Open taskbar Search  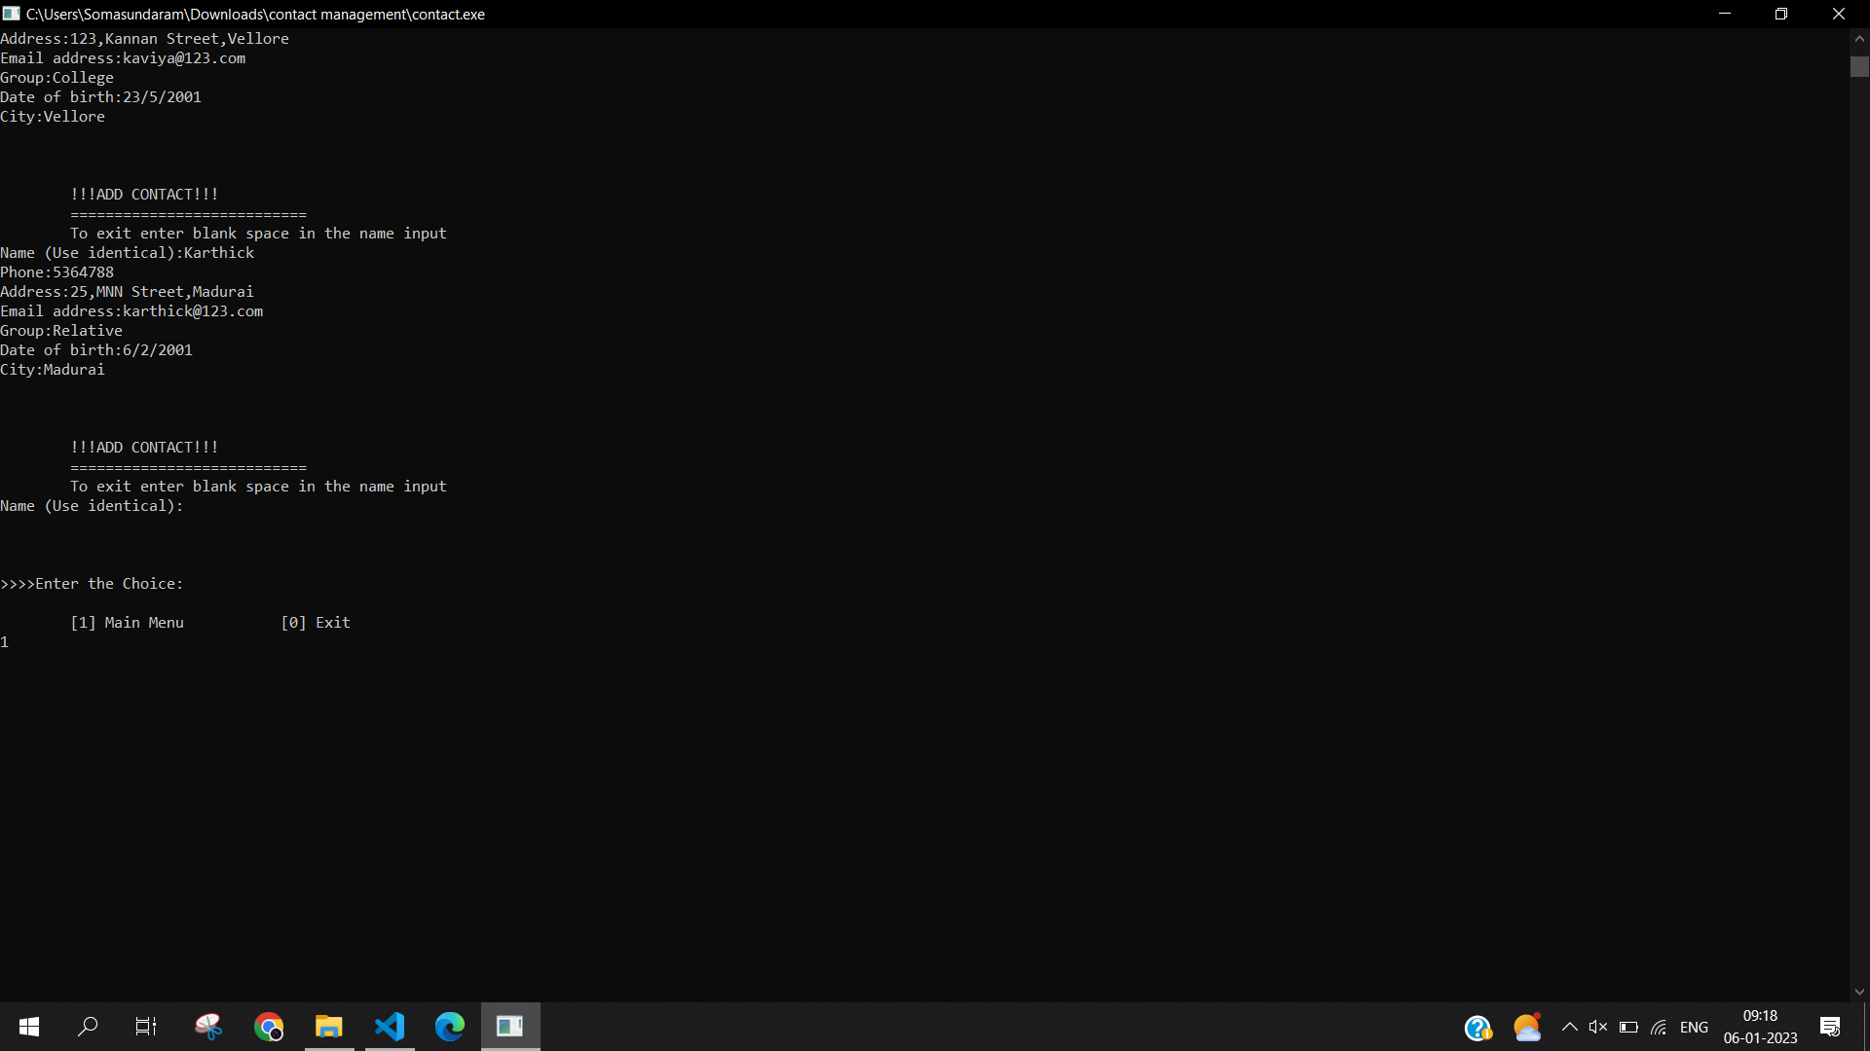coord(88,1027)
